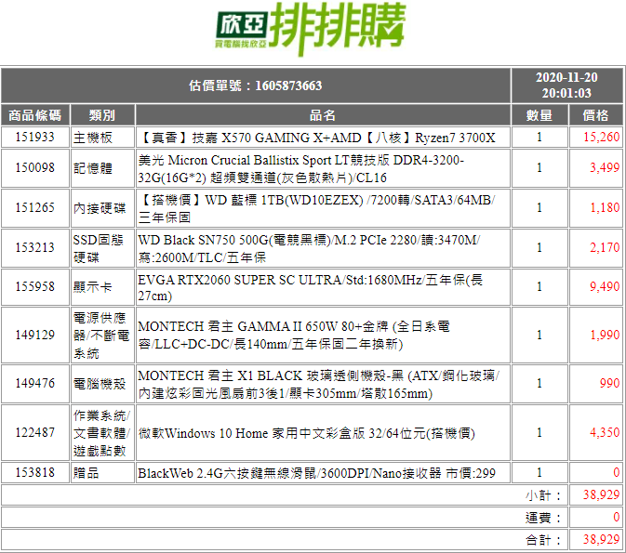
Task: Click the 數量 column header
Action: click(x=539, y=115)
